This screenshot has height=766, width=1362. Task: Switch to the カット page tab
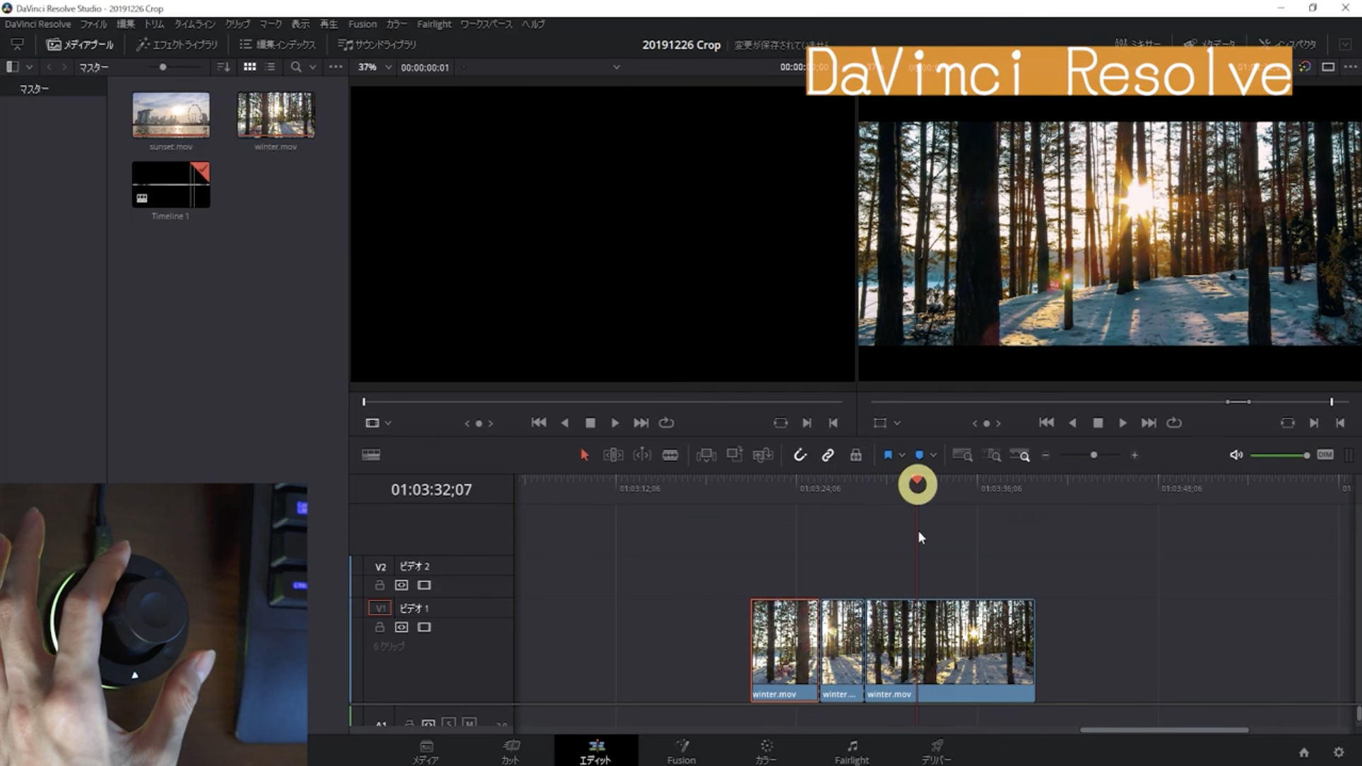511,752
